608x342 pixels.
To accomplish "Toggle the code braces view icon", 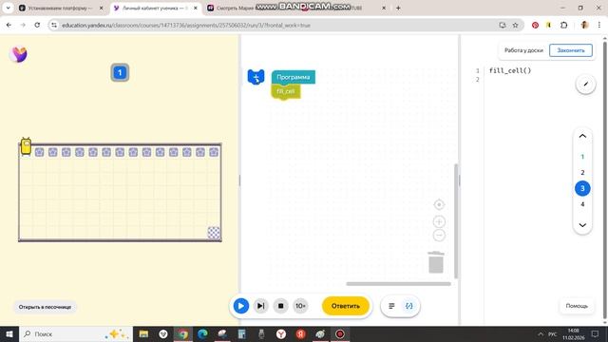I will (409, 306).
